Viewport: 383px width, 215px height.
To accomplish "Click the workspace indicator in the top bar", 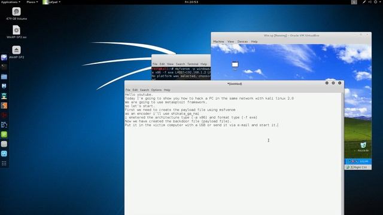I will coord(354,2).
